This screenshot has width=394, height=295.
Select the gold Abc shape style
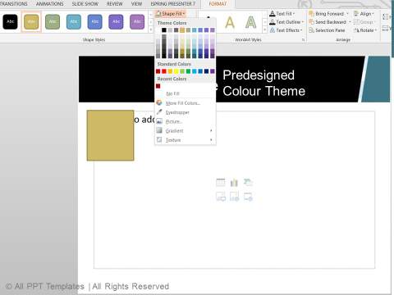(x=31, y=21)
